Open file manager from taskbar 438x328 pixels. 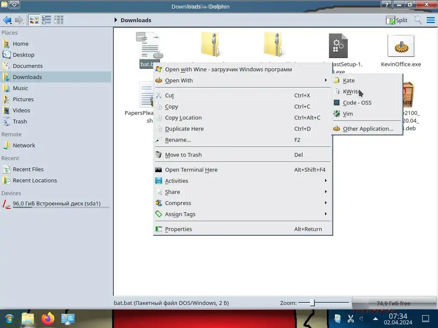coord(28,319)
